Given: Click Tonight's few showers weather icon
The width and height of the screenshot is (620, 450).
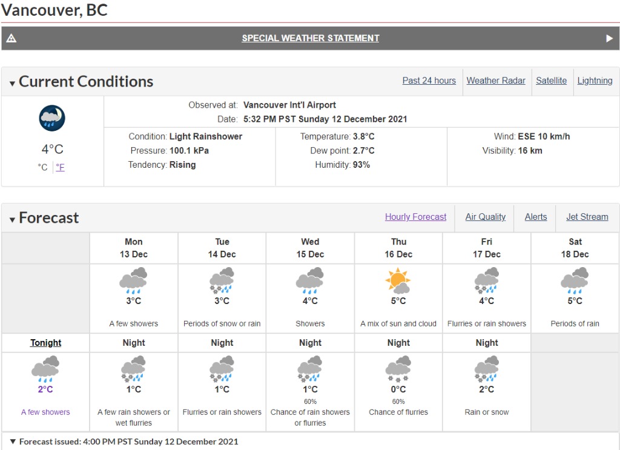Looking at the screenshot, I should click(x=45, y=369).
